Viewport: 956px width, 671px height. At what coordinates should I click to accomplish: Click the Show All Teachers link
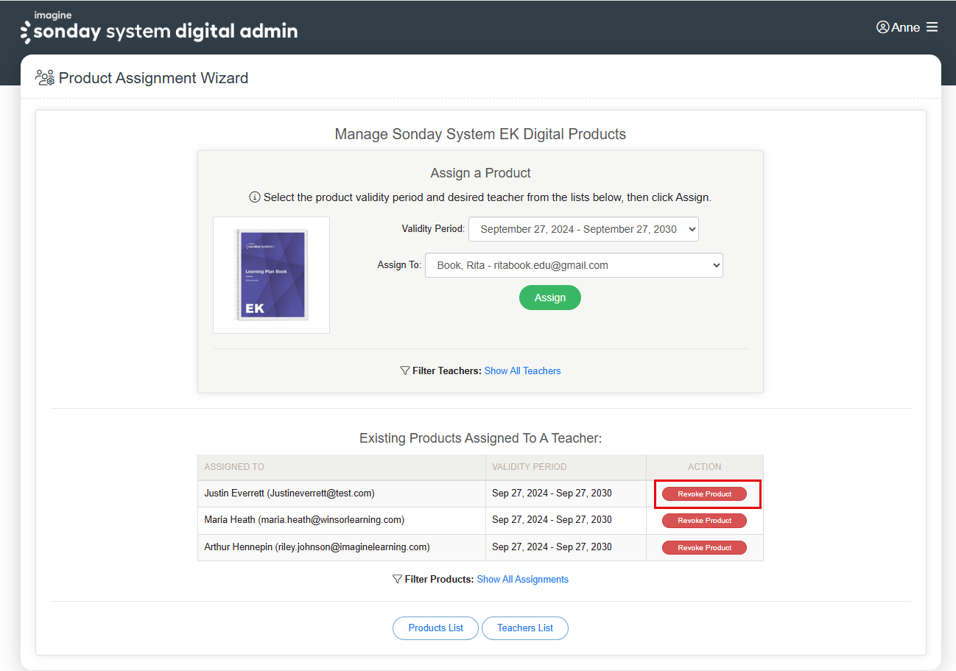click(522, 370)
